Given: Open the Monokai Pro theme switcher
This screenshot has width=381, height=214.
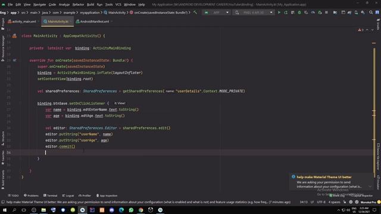Looking at the screenshot, I should [368, 202].
